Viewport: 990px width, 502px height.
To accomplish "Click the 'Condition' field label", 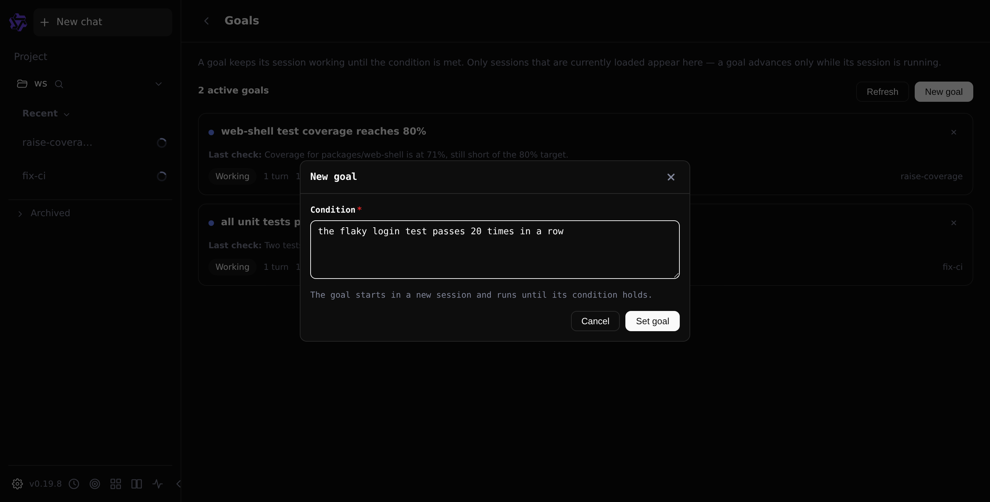I will coord(333,210).
